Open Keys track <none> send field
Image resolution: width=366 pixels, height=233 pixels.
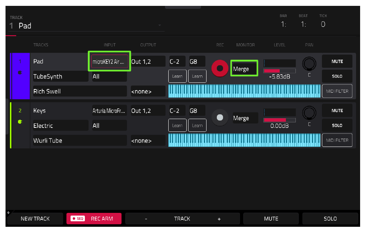148,141
